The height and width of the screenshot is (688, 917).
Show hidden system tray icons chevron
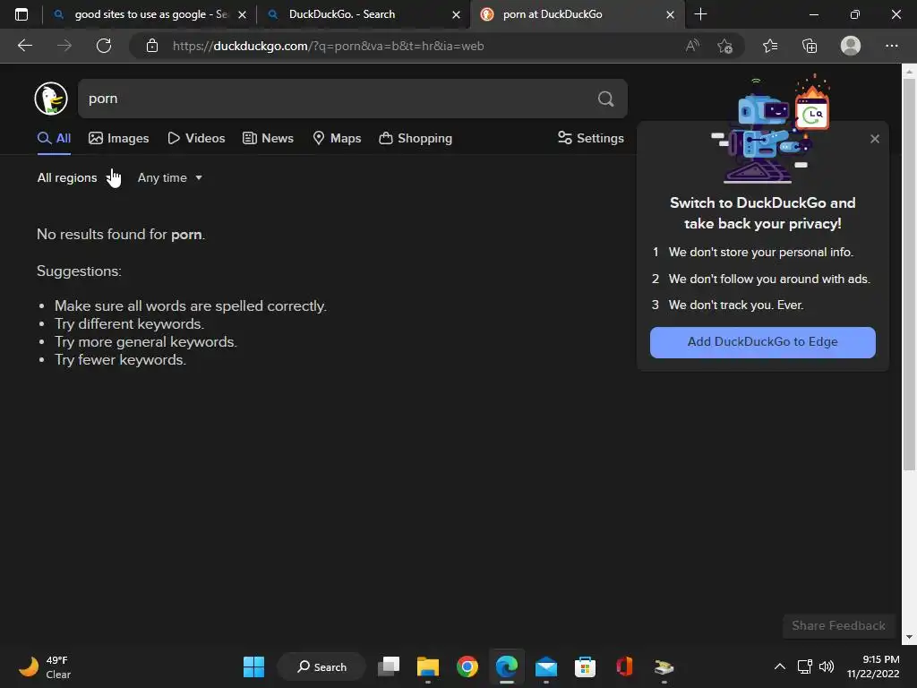click(x=780, y=666)
